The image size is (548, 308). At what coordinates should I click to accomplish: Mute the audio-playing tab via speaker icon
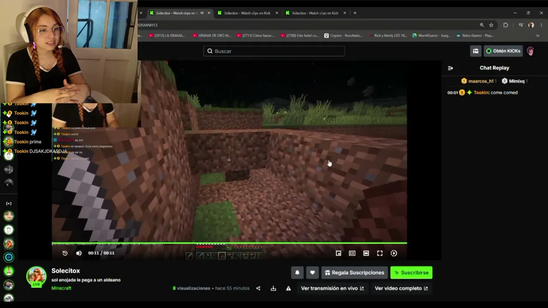click(x=202, y=13)
